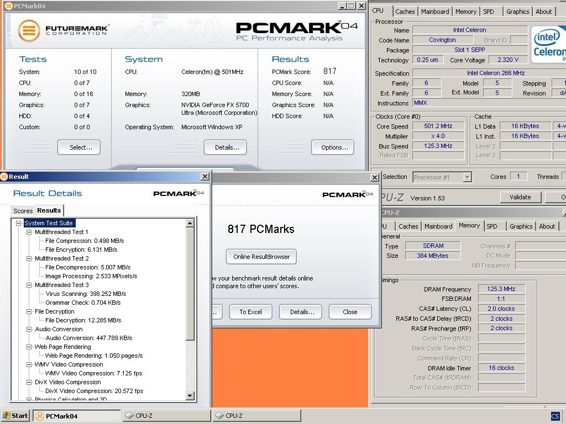Open the Options... button
Screen dimensions: 566x424
coord(333,147)
